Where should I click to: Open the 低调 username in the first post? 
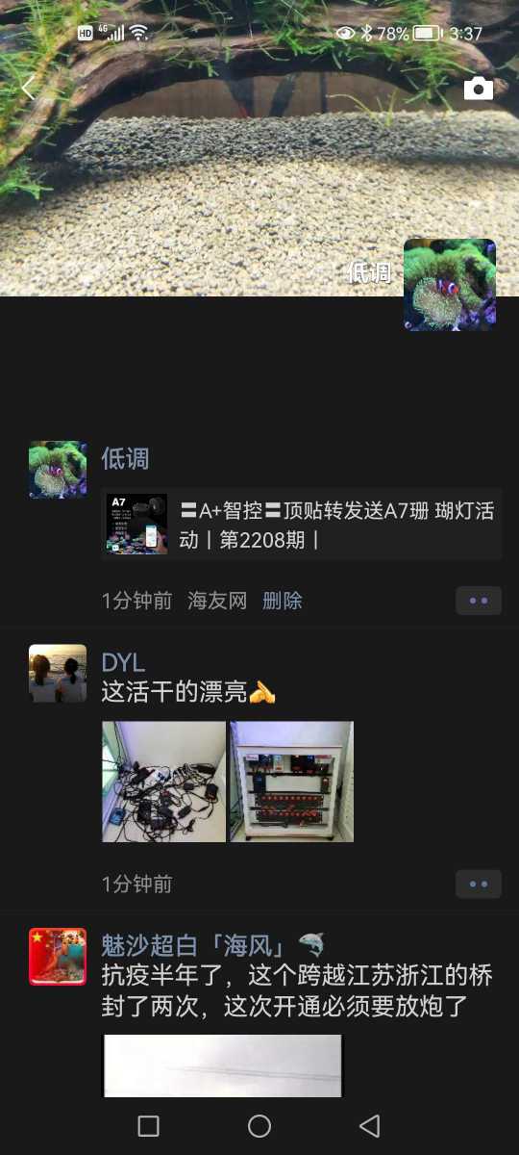[x=125, y=459]
